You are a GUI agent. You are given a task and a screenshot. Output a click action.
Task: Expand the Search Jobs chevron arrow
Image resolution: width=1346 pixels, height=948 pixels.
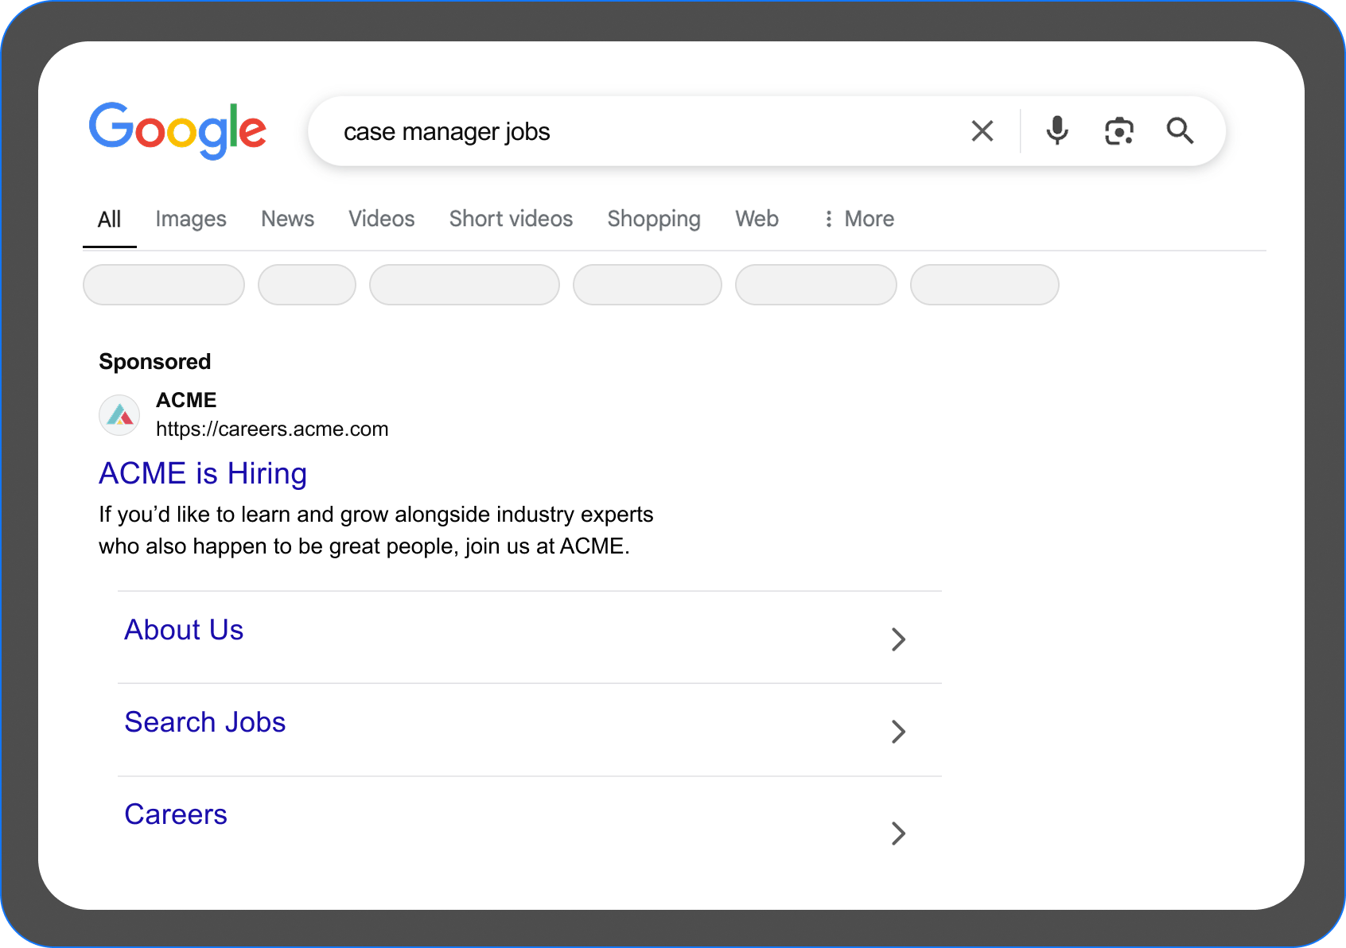(898, 732)
